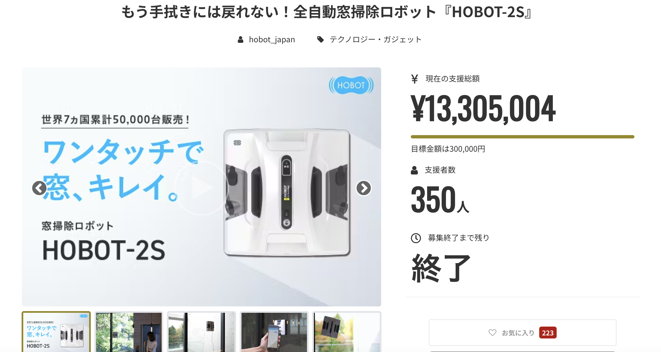Open the テクノロジー・ガジェット category link

(x=376, y=40)
